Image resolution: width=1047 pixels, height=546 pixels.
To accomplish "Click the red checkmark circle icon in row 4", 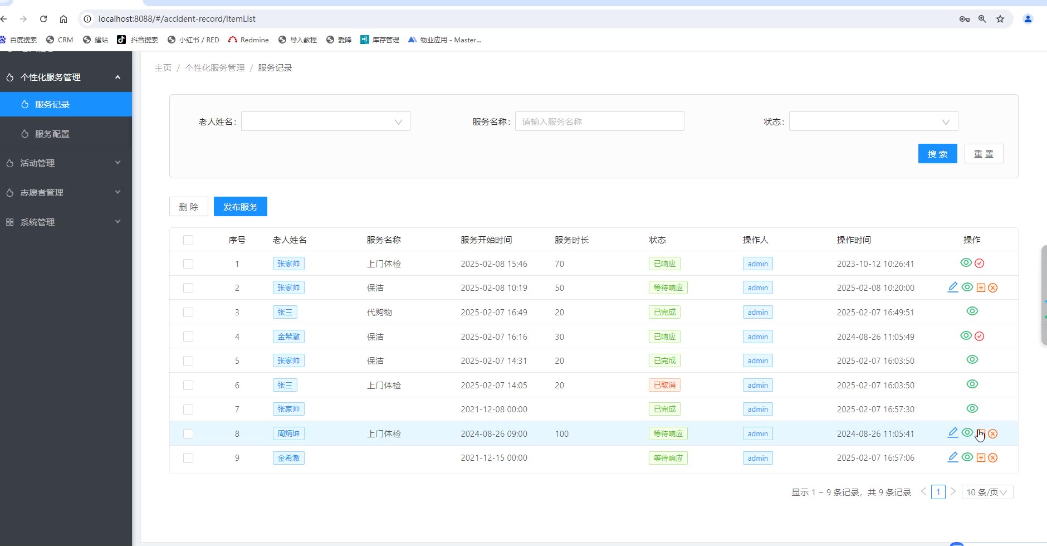I will [980, 337].
